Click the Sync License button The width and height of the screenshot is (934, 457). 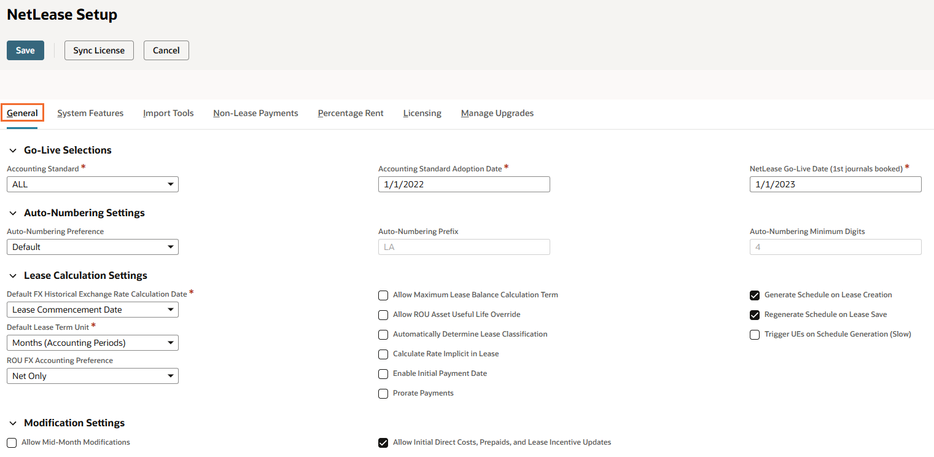(x=99, y=50)
